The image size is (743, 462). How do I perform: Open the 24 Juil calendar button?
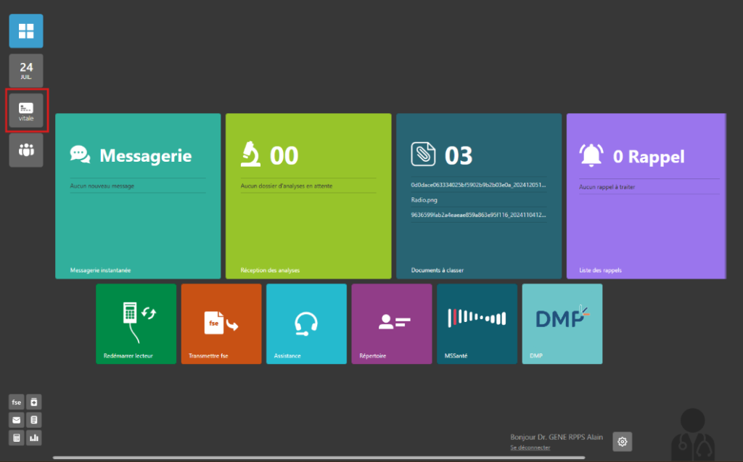click(x=26, y=70)
